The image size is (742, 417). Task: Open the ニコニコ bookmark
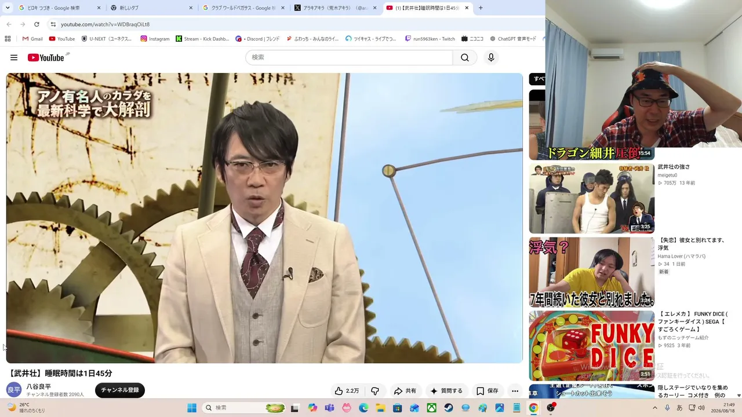tap(472, 39)
